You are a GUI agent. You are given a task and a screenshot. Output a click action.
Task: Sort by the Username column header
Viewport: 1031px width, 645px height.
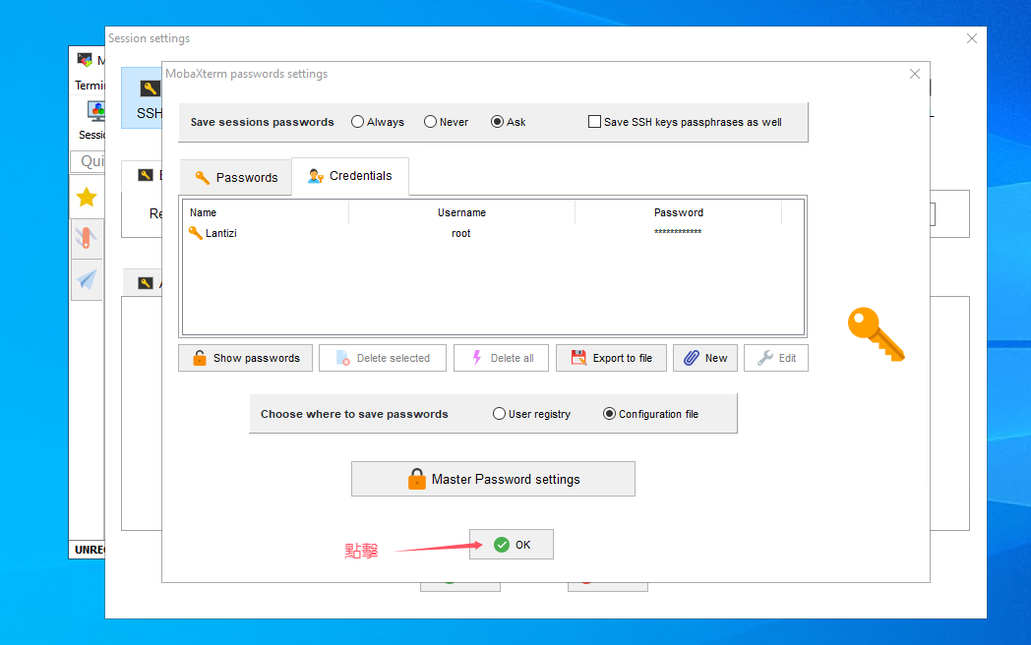point(461,212)
